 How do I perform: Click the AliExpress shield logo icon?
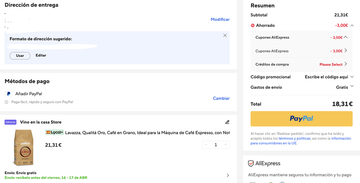(x=251, y=163)
